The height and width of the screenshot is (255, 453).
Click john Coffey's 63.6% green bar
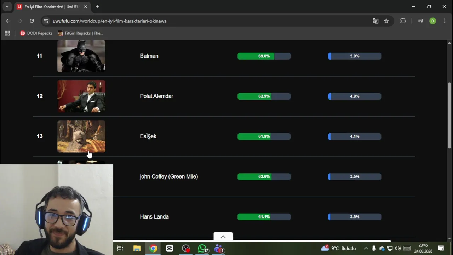(x=264, y=176)
